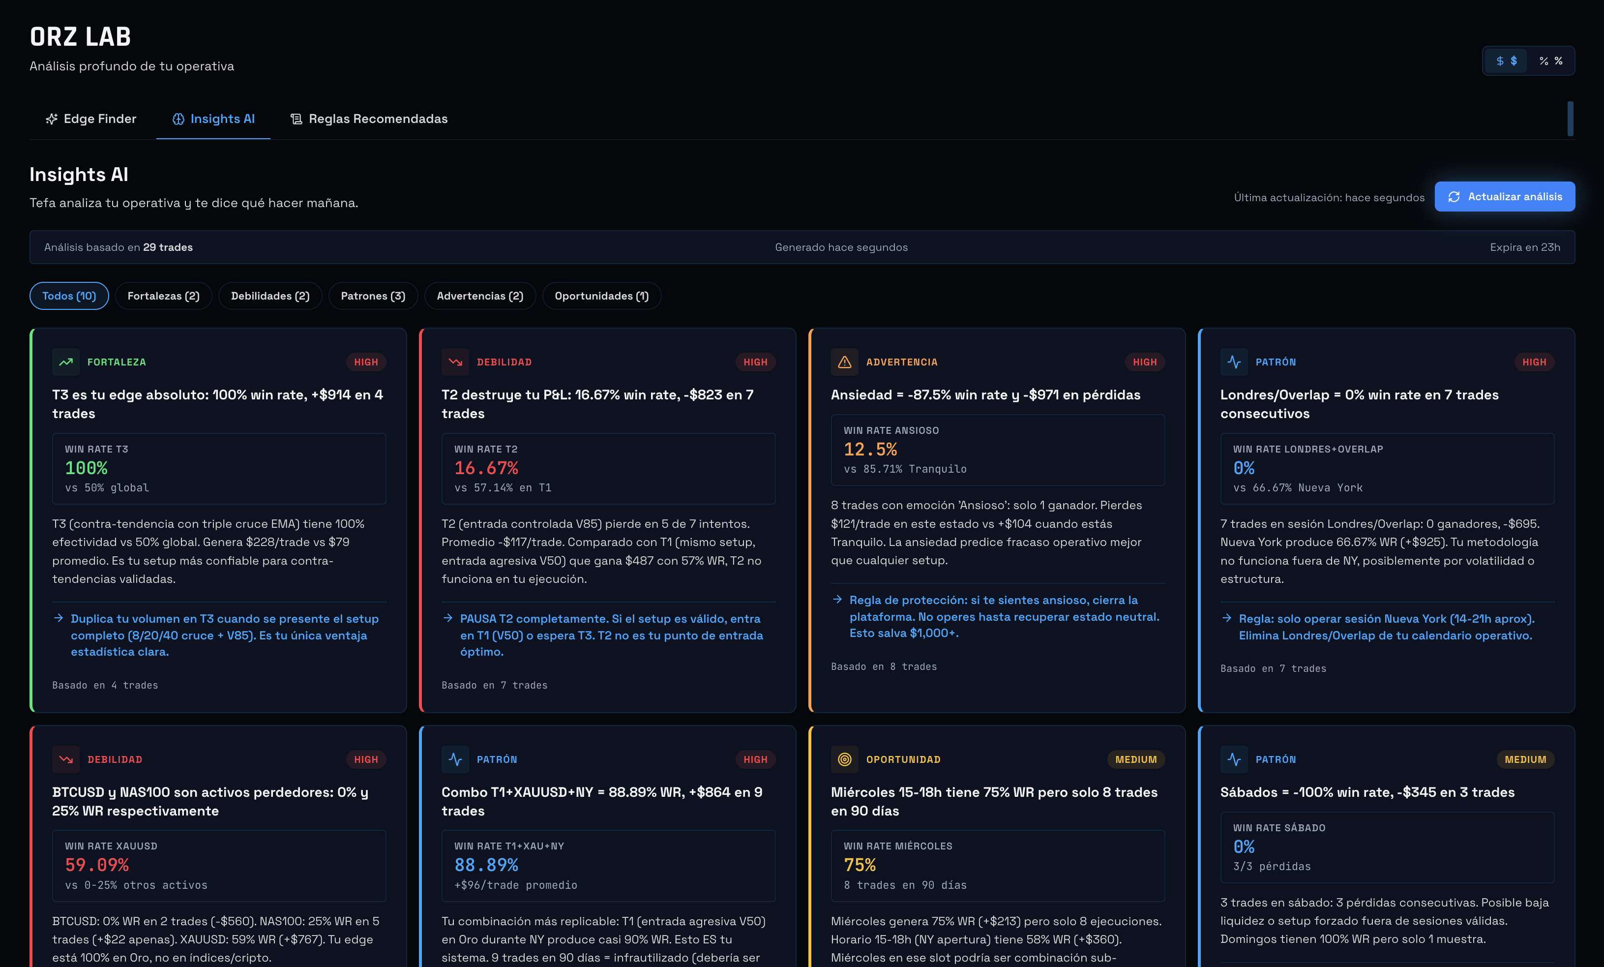This screenshot has width=1604, height=967.
Task: Filter by Debilidades (2)
Action: tap(270, 296)
